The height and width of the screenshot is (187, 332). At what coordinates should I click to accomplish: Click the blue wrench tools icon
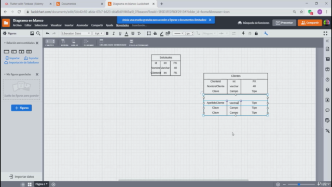point(266,33)
